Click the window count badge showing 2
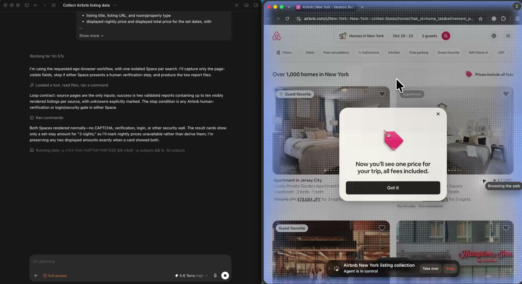Image resolution: width=522 pixels, height=284 pixels. coord(516,7)
